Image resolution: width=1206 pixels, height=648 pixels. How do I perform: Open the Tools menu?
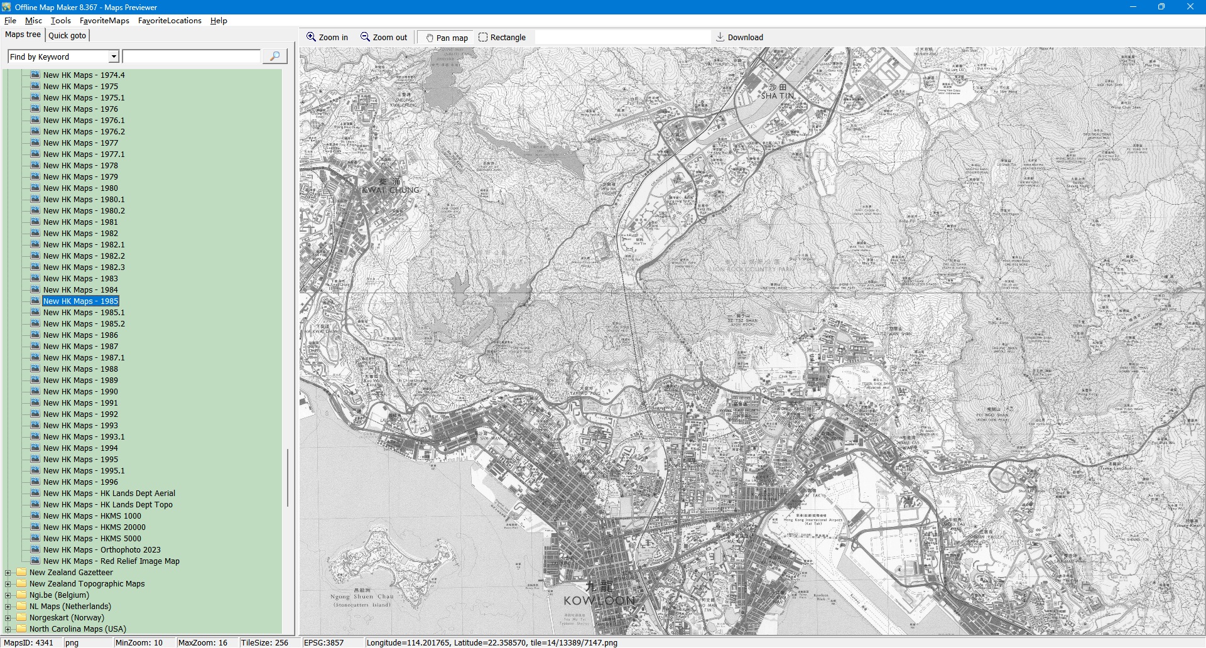pyautogui.click(x=60, y=21)
